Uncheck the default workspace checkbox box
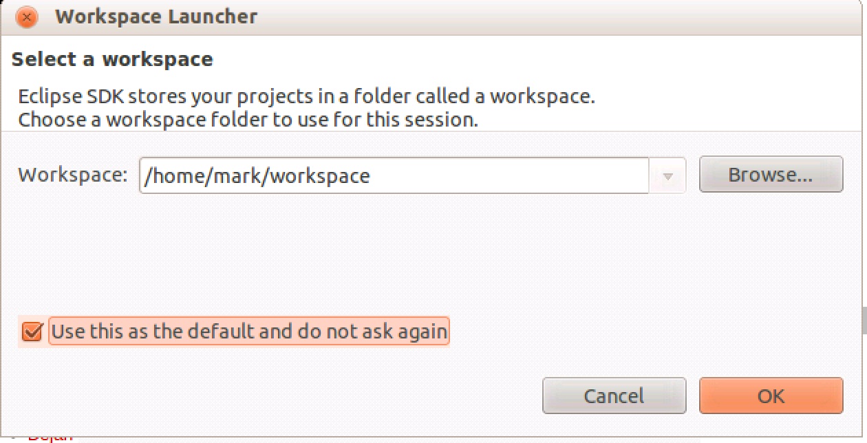 pos(32,332)
